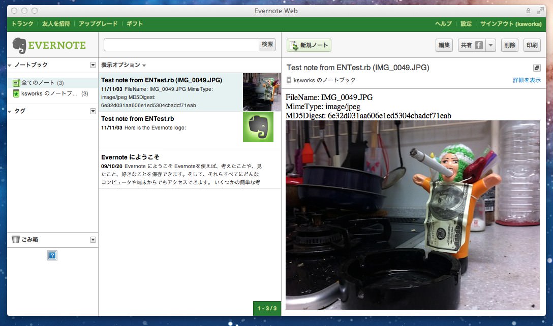Viewport: 553px width, 326px height.
Task: Click the MD5Digest line in note body
Action: (368, 116)
